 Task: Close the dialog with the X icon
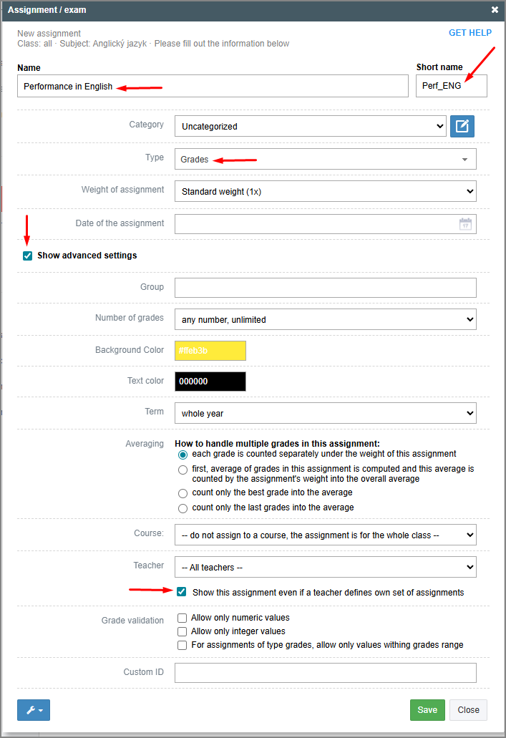[x=495, y=10]
